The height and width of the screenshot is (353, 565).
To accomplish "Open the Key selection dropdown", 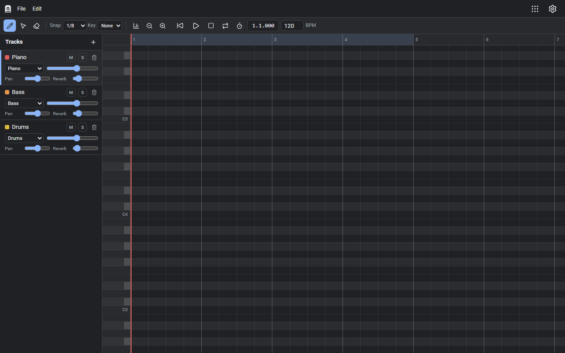I will tap(109, 26).
